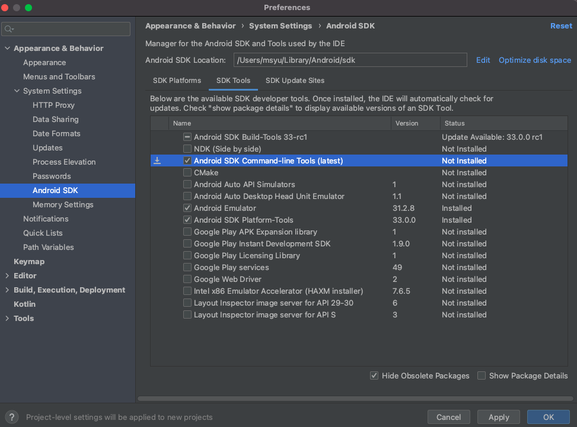Enable the CMake checkbox

pyautogui.click(x=187, y=172)
